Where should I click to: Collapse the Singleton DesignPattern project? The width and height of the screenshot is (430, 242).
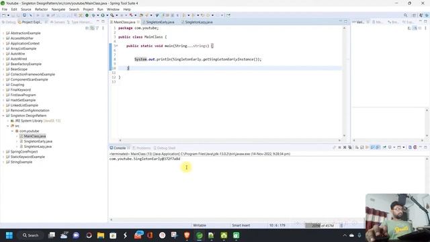[x=3, y=116]
